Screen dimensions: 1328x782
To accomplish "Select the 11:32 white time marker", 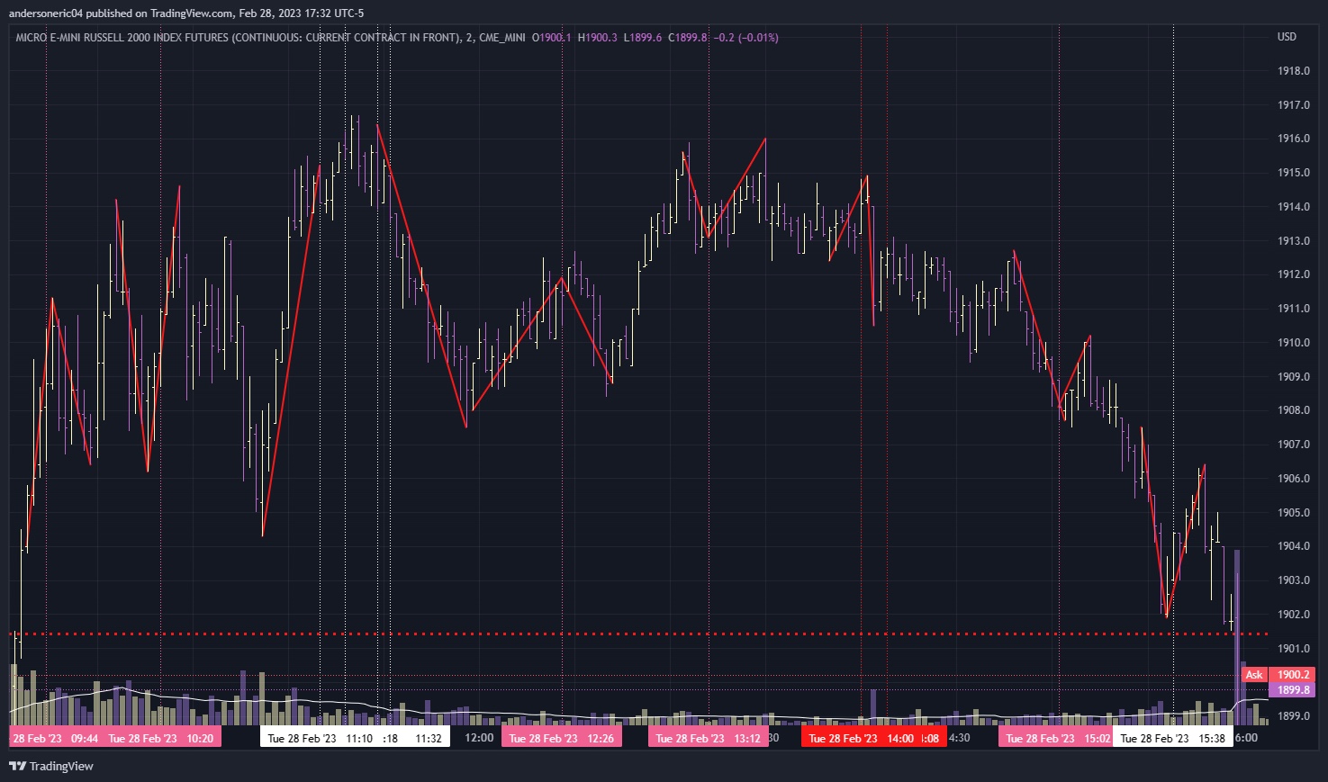I will tap(429, 738).
